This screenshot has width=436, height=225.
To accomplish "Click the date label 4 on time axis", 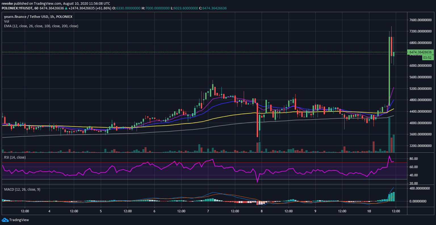I will [x=49, y=211].
